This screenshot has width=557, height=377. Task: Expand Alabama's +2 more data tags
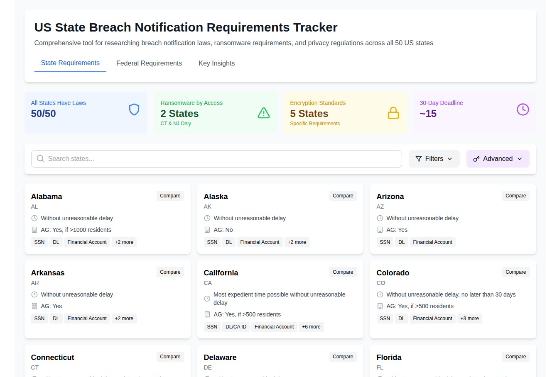pyautogui.click(x=124, y=242)
